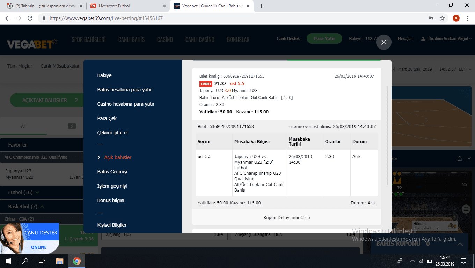Open İşlem geçmişi in sidebar
The height and width of the screenshot is (268, 475).
tap(112, 186)
